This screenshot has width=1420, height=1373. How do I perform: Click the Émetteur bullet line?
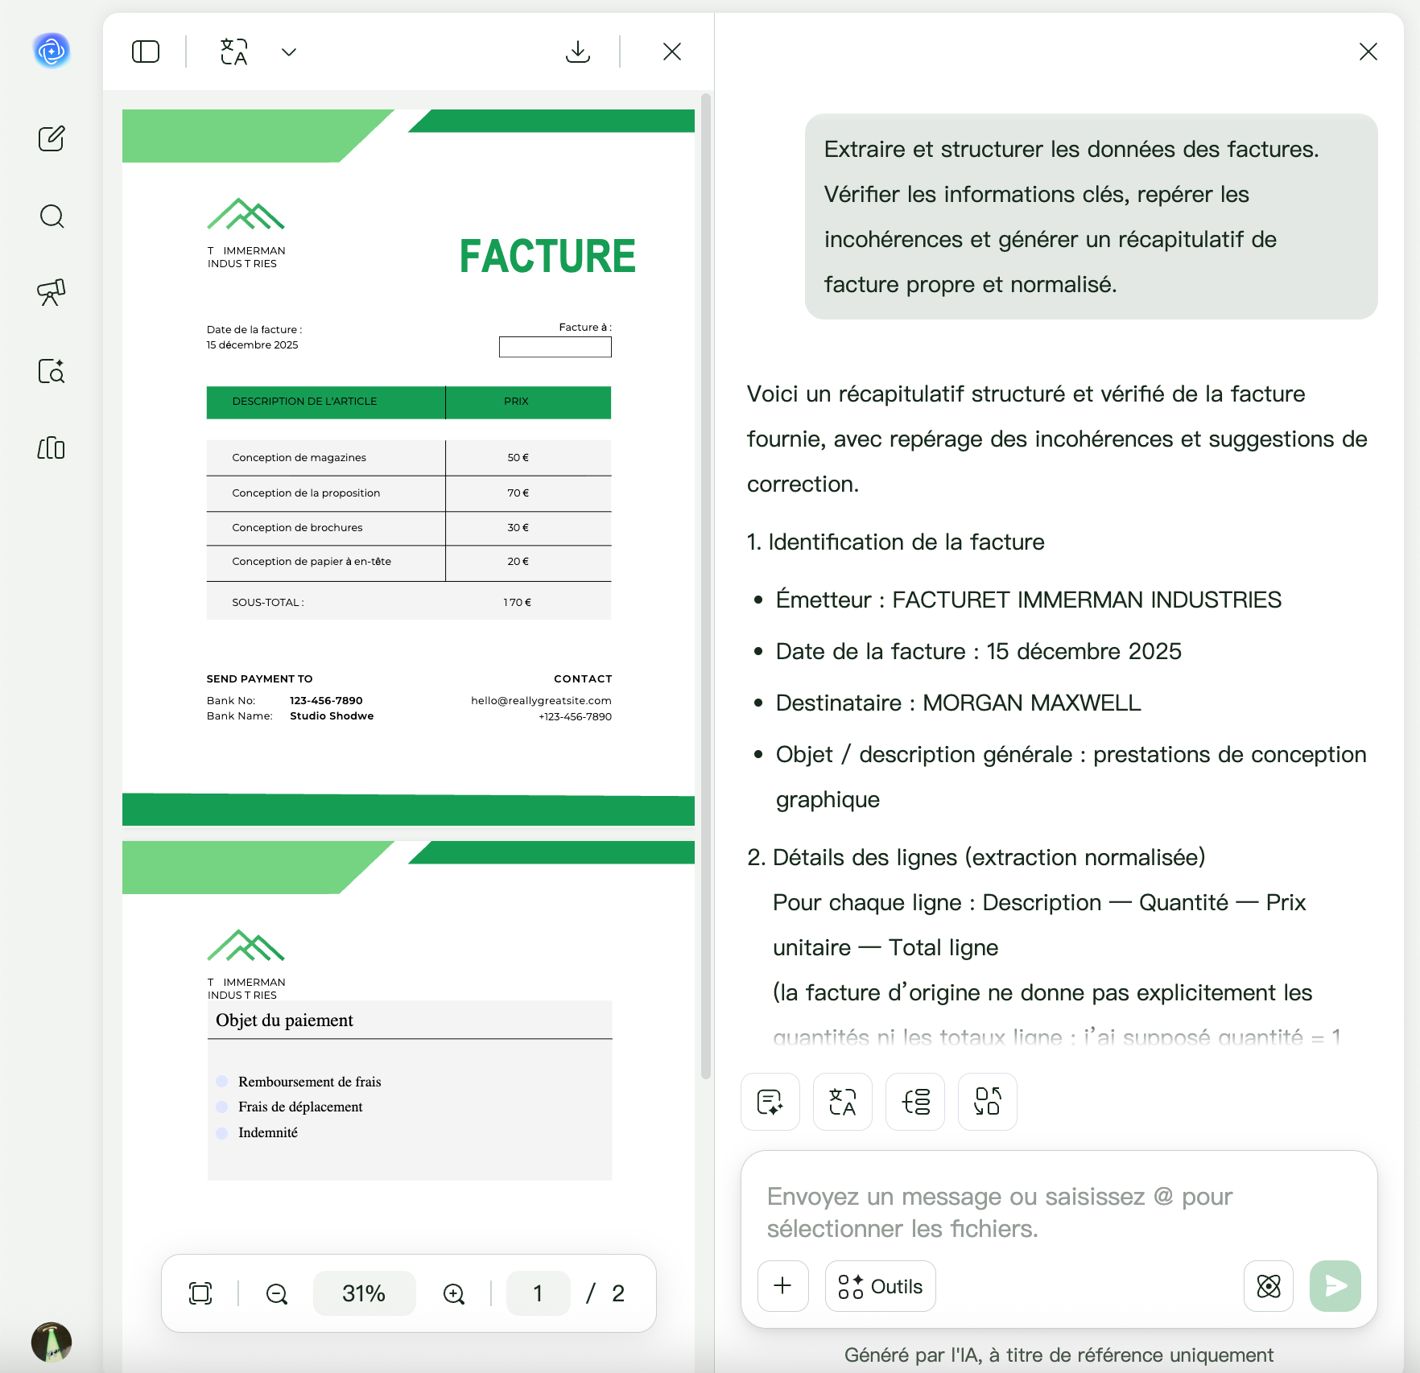pos(1029,600)
